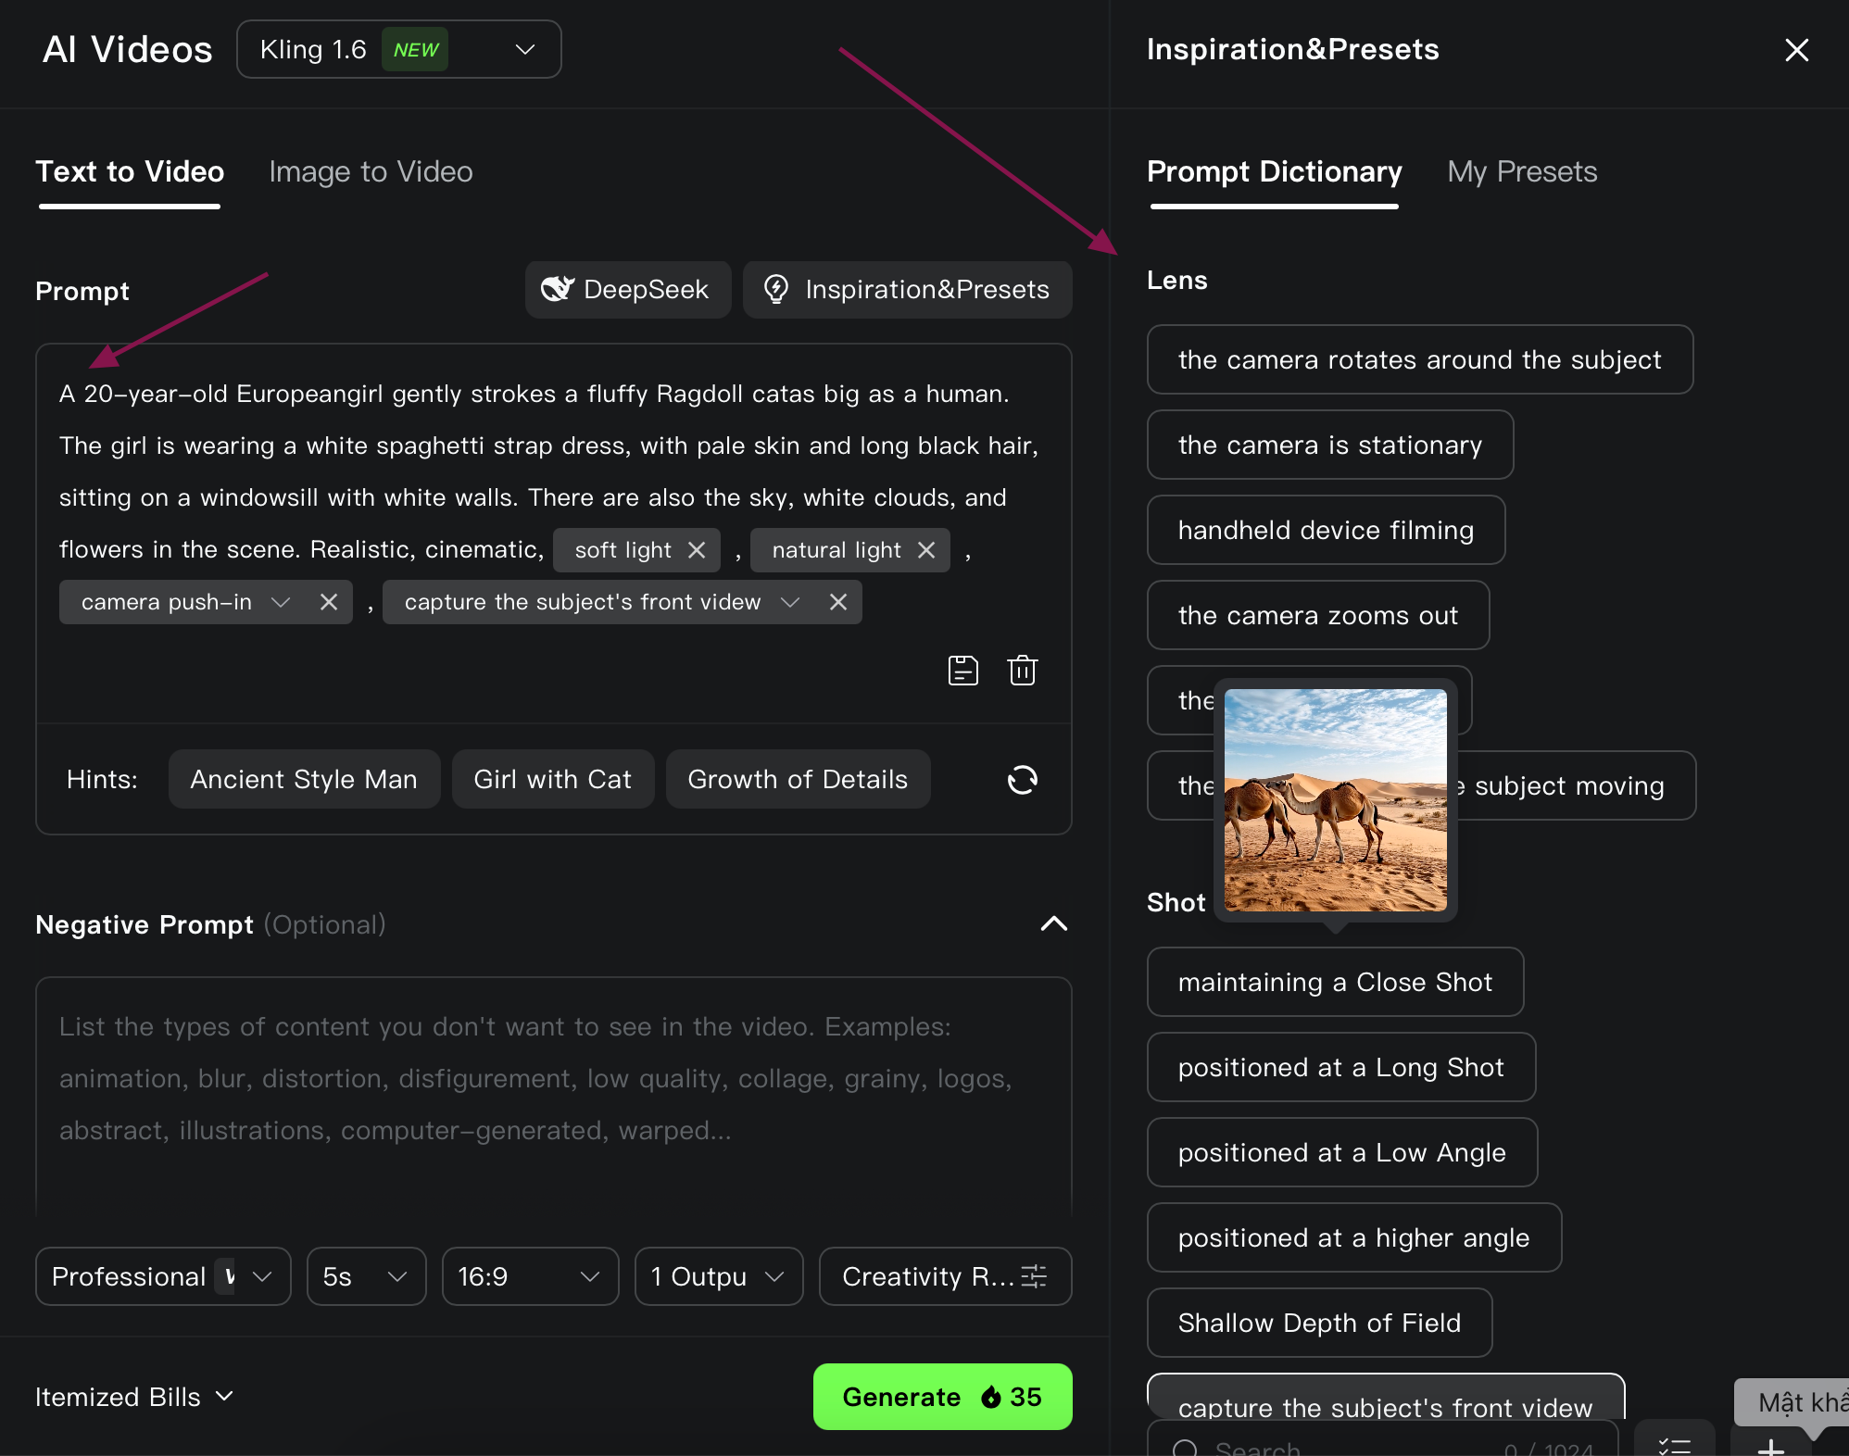The height and width of the screenshot is (1456, 1849).
Task: Expand the 16:9 aspect ratio dropdown
Action: pyautogui.click(x=530, y=1276)
